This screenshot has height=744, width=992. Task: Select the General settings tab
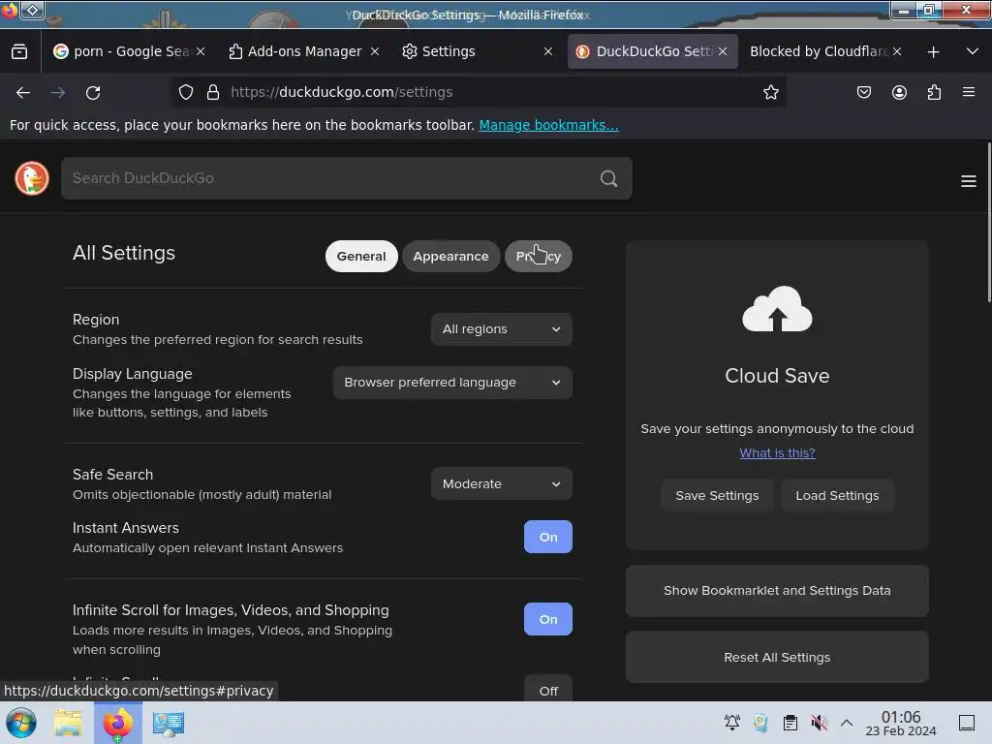pyautogui.click(x=361, y=256)
